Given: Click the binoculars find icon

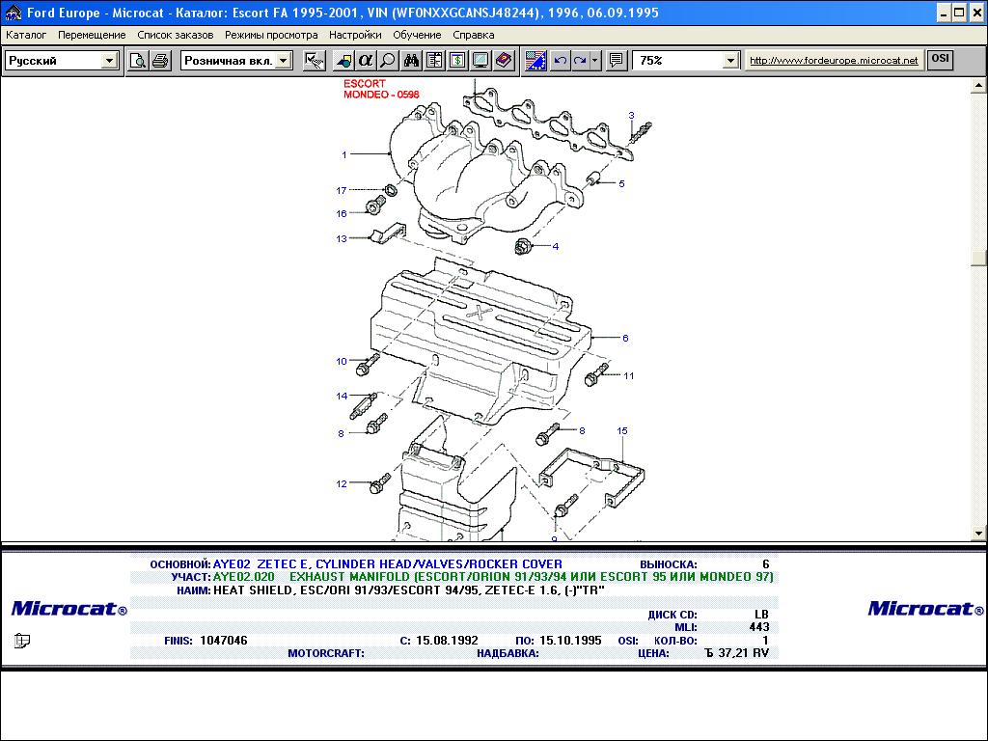Looking at the screenshot, I should pos(411,61).
